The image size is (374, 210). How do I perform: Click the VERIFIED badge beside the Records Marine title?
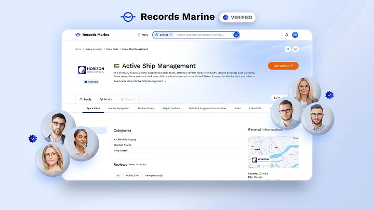coord(237,18)
